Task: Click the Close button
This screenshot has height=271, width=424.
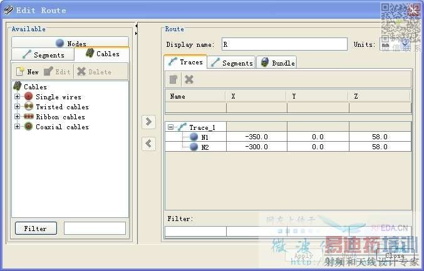Action: tap(395, 255)
